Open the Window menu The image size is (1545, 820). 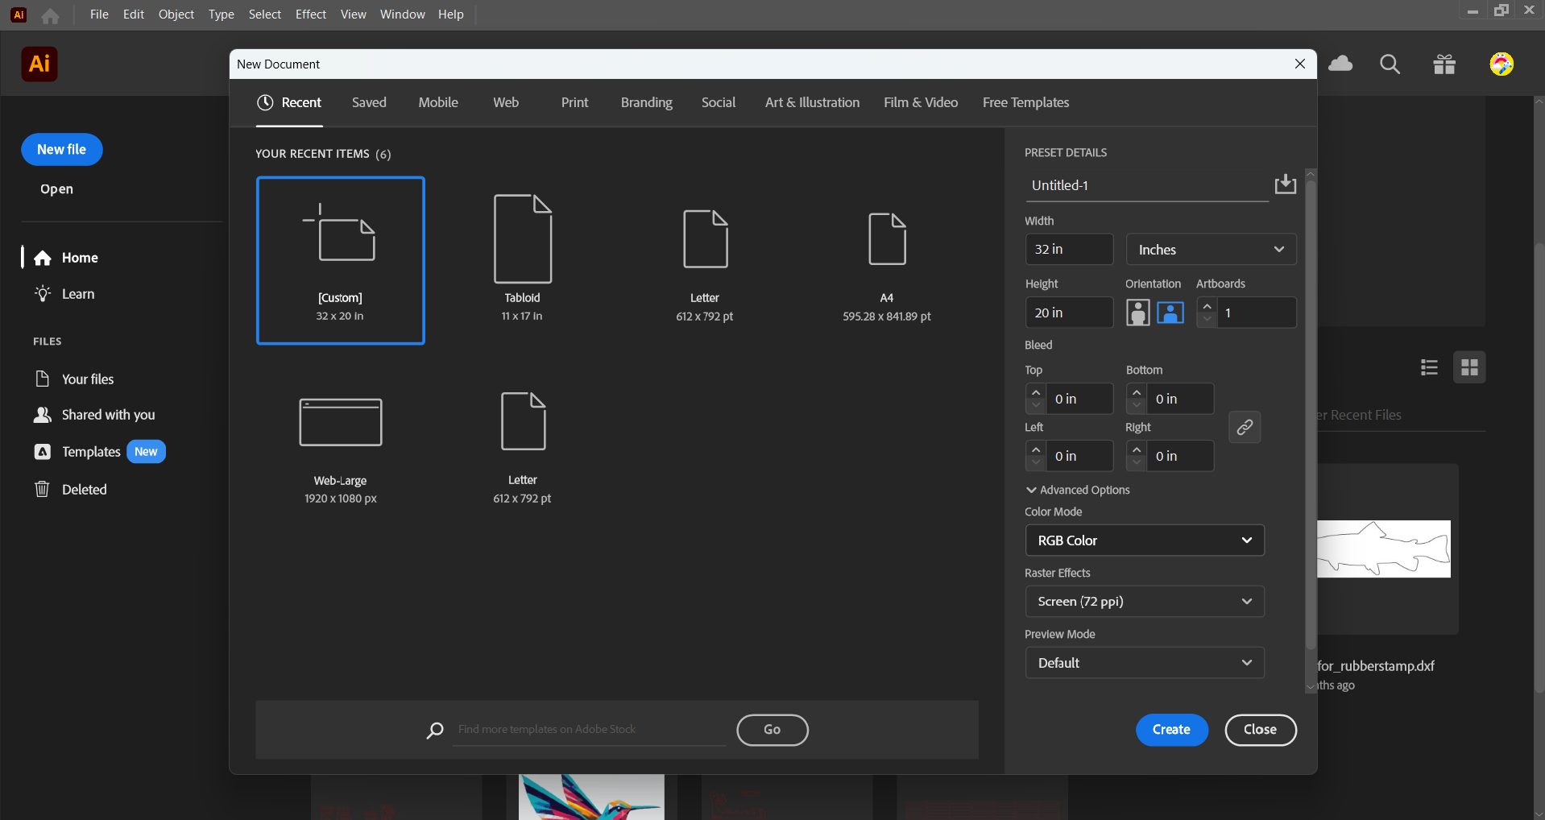click(x=403, y=14)
